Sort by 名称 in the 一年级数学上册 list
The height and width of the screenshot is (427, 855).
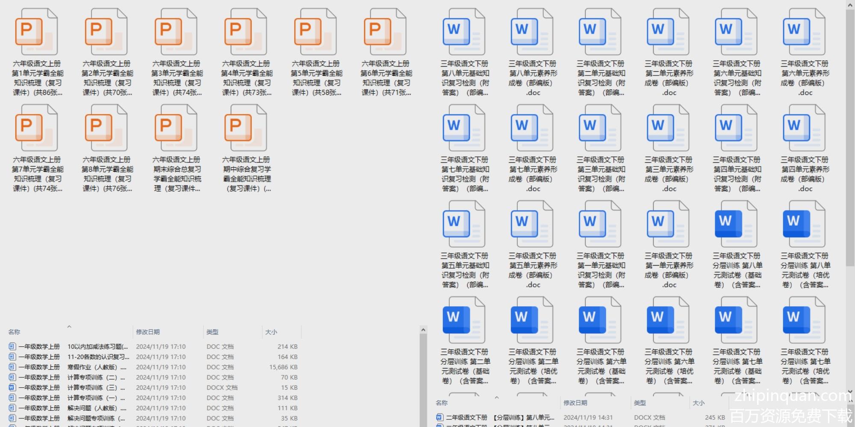tap(14, 332)
